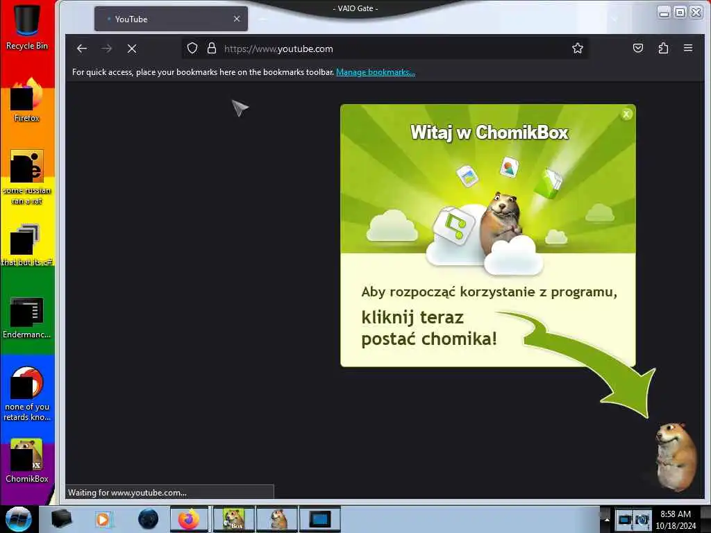Click the 'VAIO Gate' title text
The image size is (711, 533).
[x=355, y=8]
